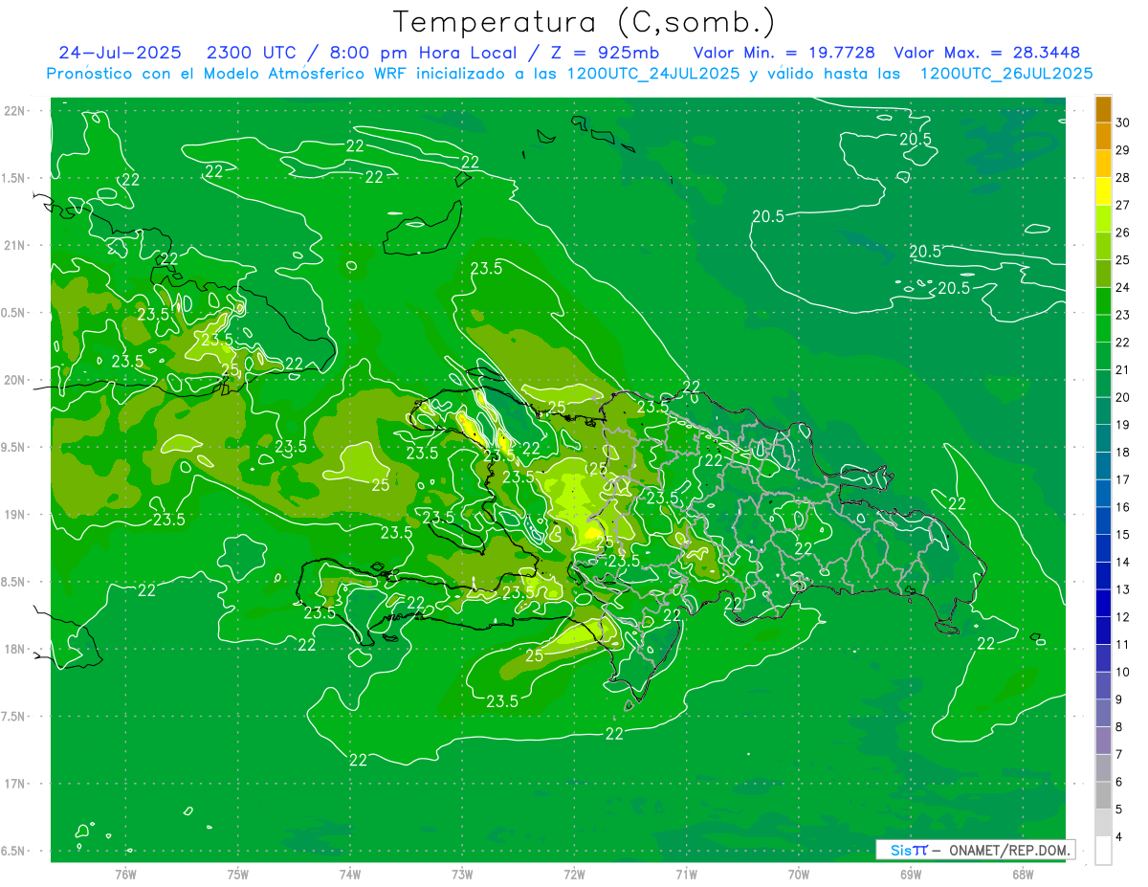Click the legend value 26
1148x887 pixels.
point(1122,233)
